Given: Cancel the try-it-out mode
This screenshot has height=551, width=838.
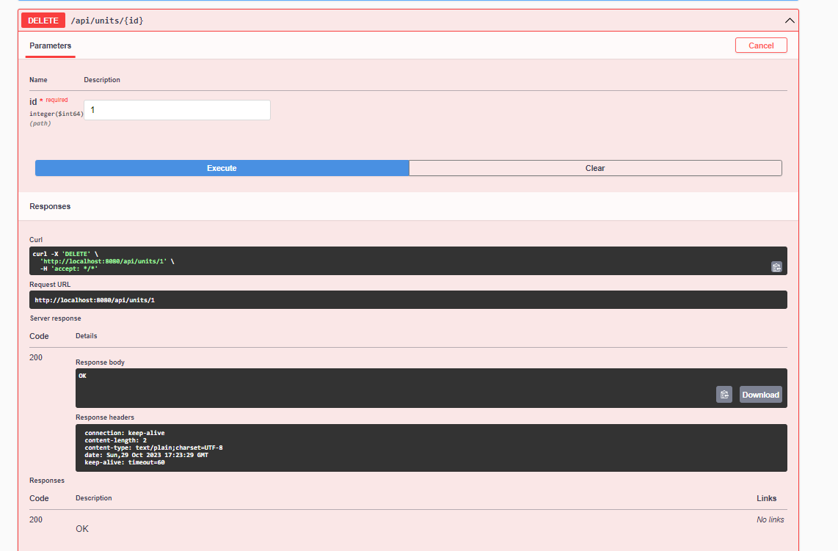Looking at the screenshot, I should 761,45.
